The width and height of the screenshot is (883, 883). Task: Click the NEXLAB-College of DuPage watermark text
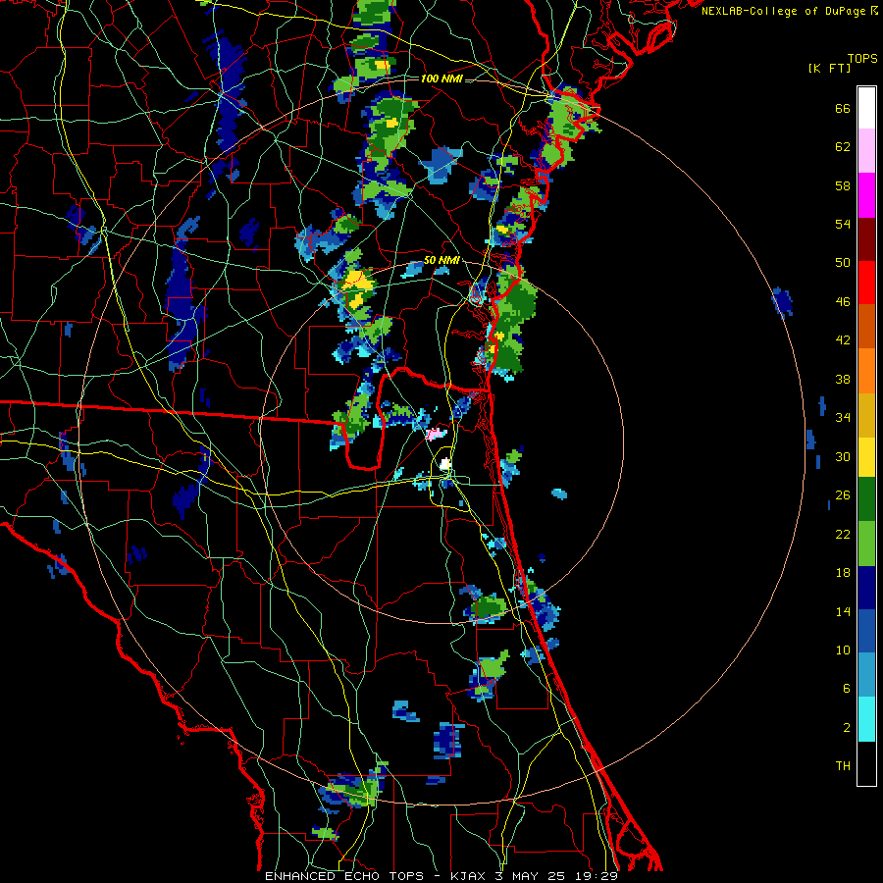[789, 11]
